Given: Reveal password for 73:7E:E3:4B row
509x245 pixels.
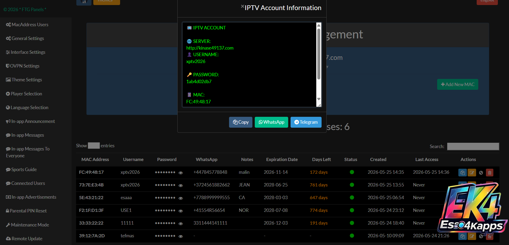Looking at the screenshot, I should point(181,185).
